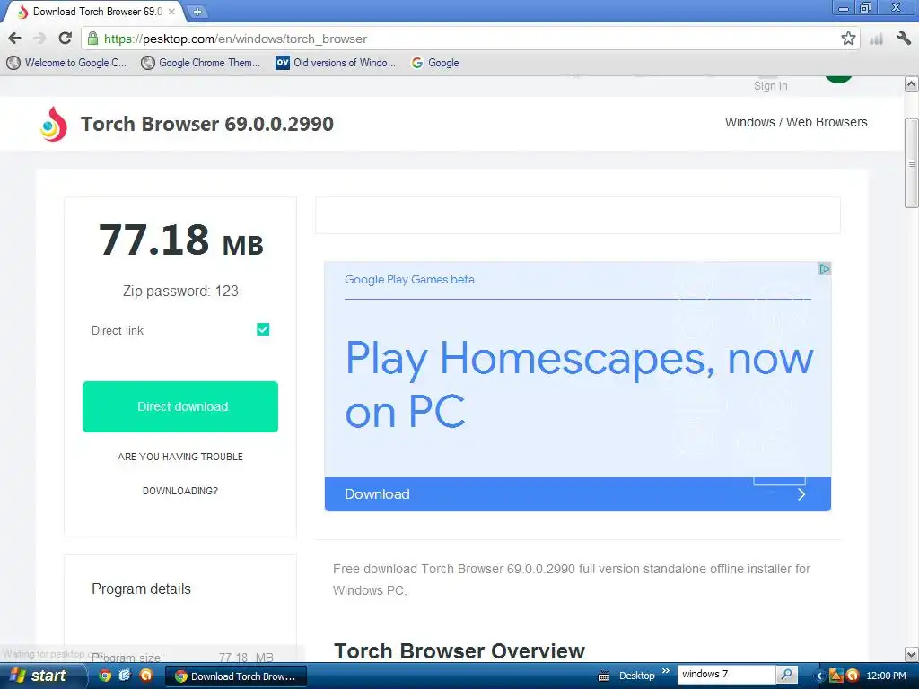Viewport: 919px width, 689px height.
Task: Click the chevron arrow on the ad Download bar
Action: pos(801,494)
